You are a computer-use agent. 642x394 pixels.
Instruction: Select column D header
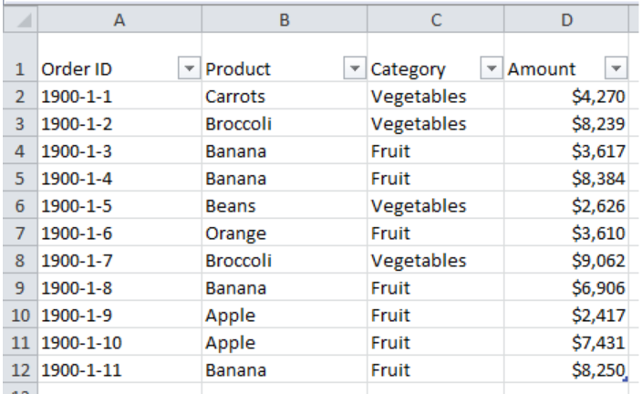pyautogui.click(x=566, y=19)
